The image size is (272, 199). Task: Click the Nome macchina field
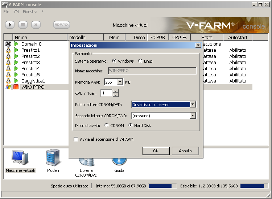152,71
